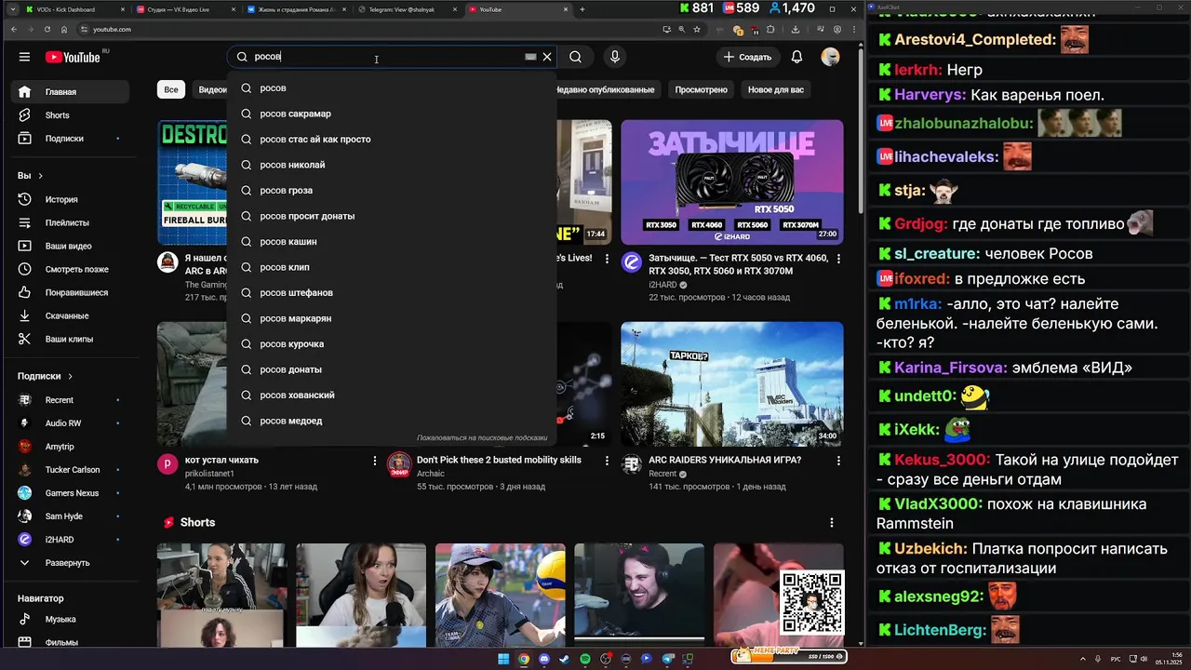Click the Создать create button
Image resolution: width=1191 pixels, height=670 pixels.
tap(747, 57)
